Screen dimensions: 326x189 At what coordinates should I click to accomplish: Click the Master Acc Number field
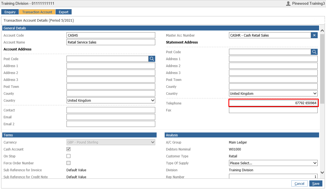[270, 35]
